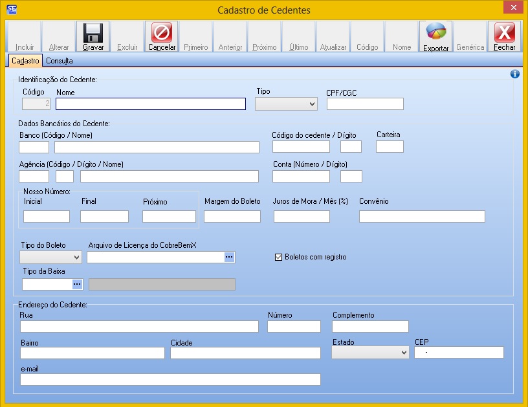The height and width of the screenshot is (407, 528).
Task: Expand the Estado dropdown
Action: [x=370, y=353]
